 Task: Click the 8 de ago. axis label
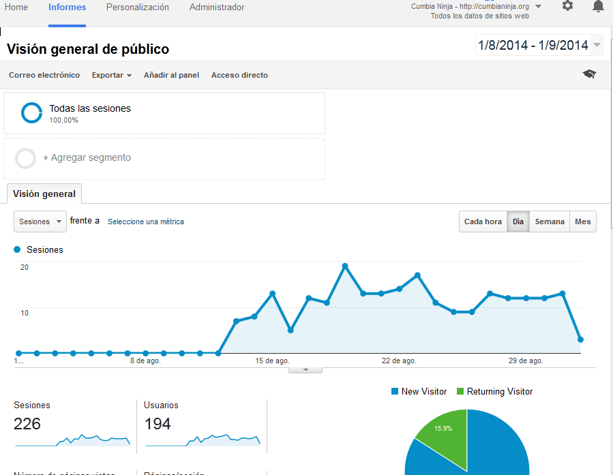(x=145, y=361)
